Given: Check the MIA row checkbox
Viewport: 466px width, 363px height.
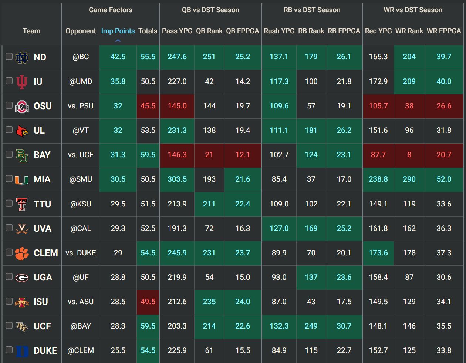Looking at the screenshot, I should 9,178.
